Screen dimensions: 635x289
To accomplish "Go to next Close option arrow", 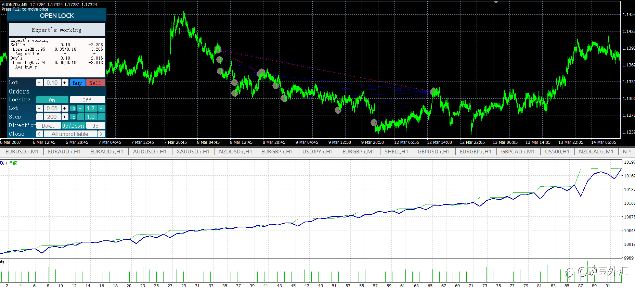I will pos(101,134).
